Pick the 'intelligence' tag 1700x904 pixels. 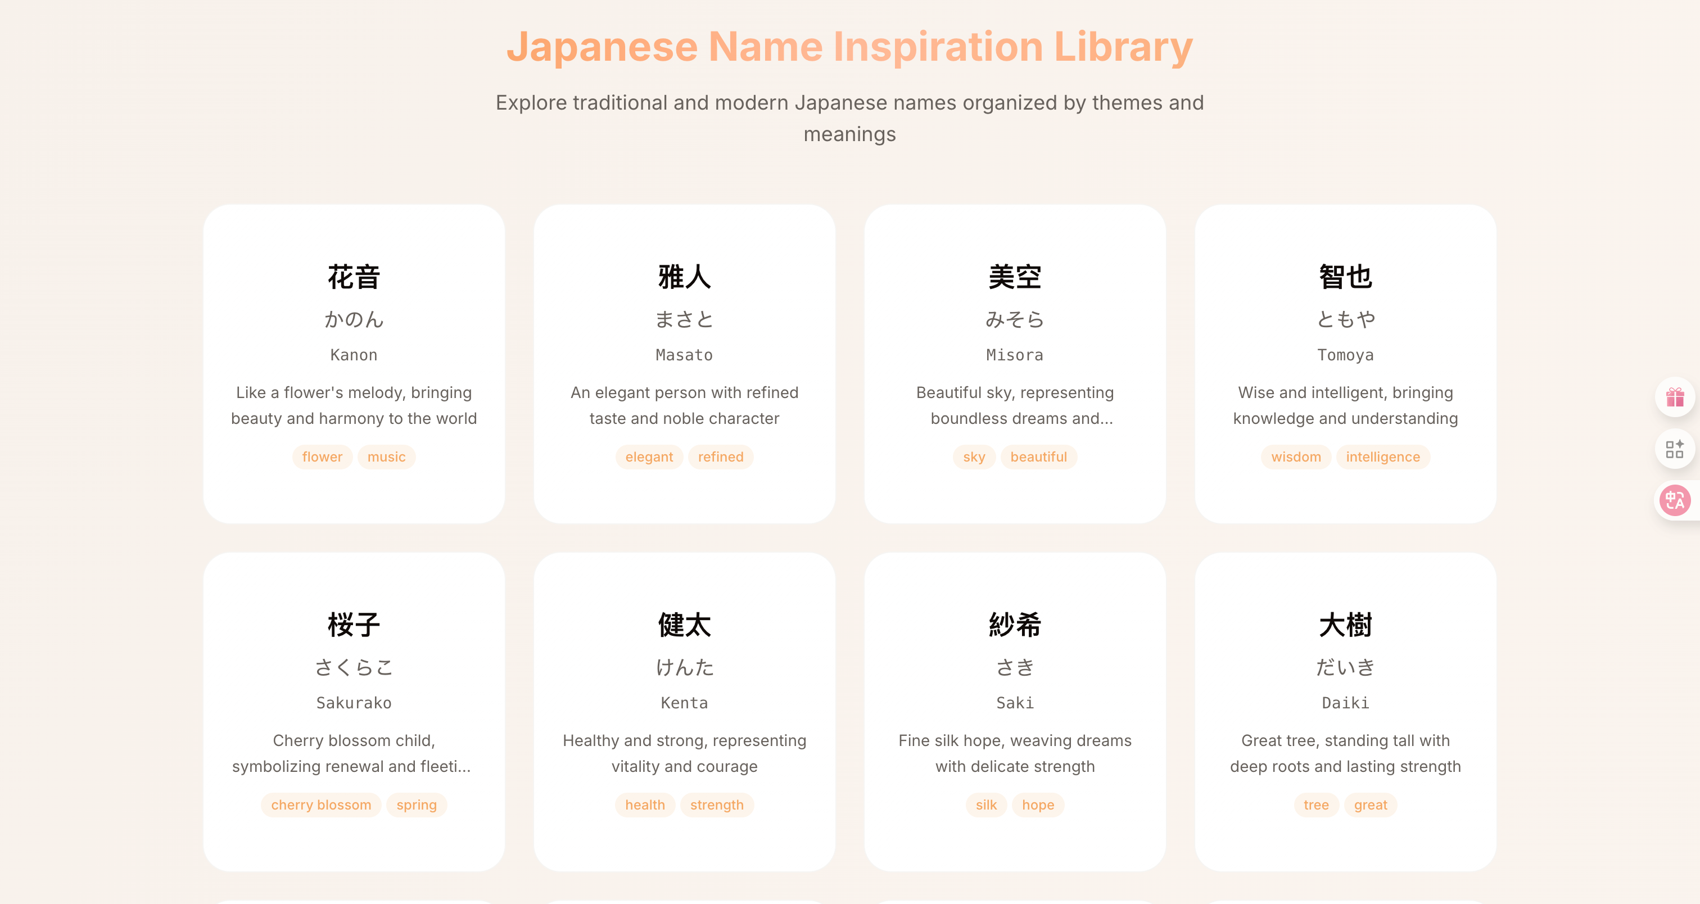1383,456
